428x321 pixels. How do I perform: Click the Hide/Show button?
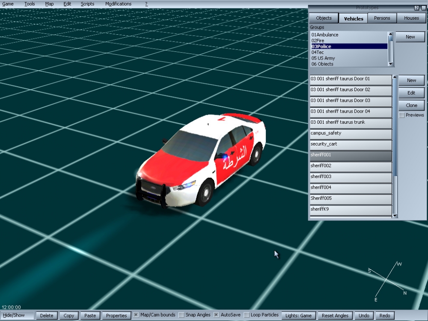[18, 315]
